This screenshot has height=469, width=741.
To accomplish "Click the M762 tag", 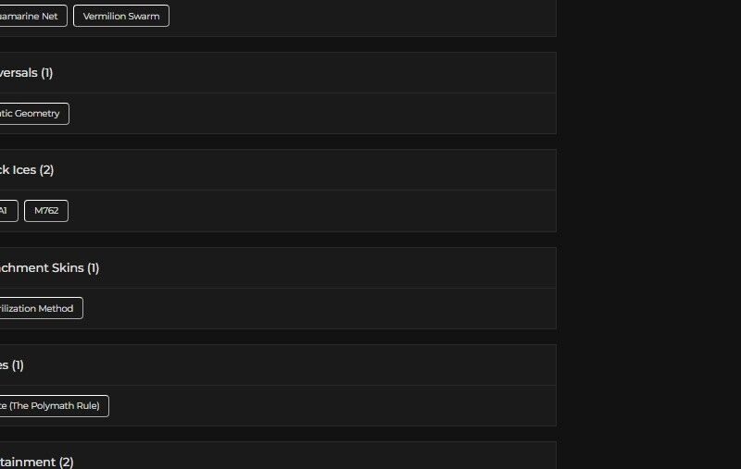I will pyautogui.click(x=46, y=211).
